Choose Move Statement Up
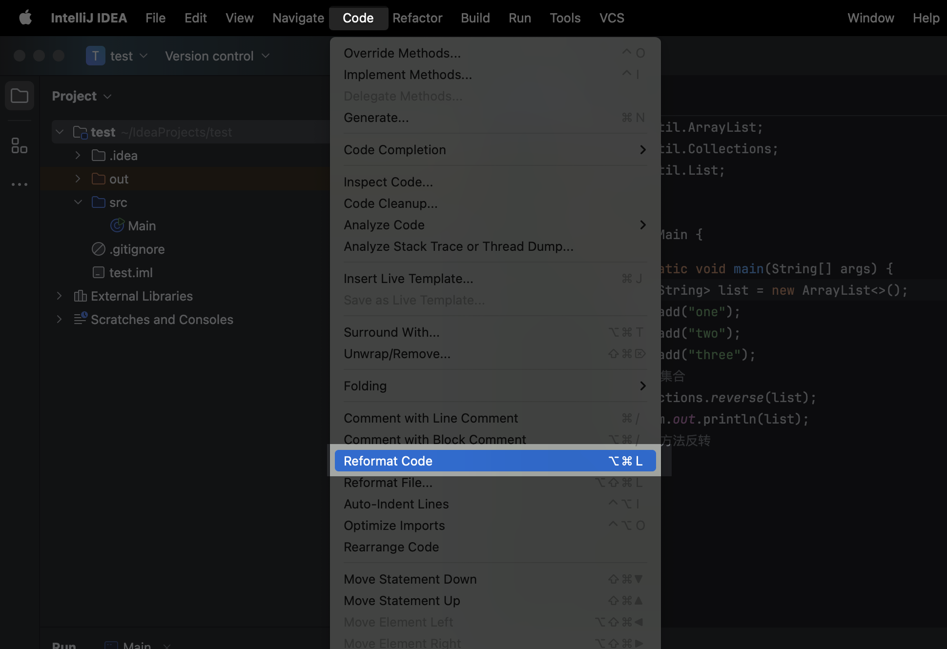Viewport: 947px width, 649px height. pyautogui.click(x=495, y=601)
